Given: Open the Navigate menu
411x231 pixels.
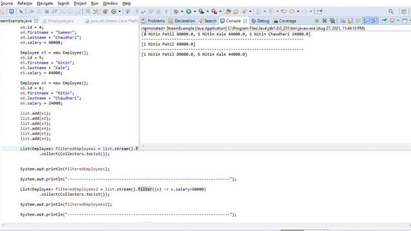Looking at the screenshot, I should tap(45, 3).
